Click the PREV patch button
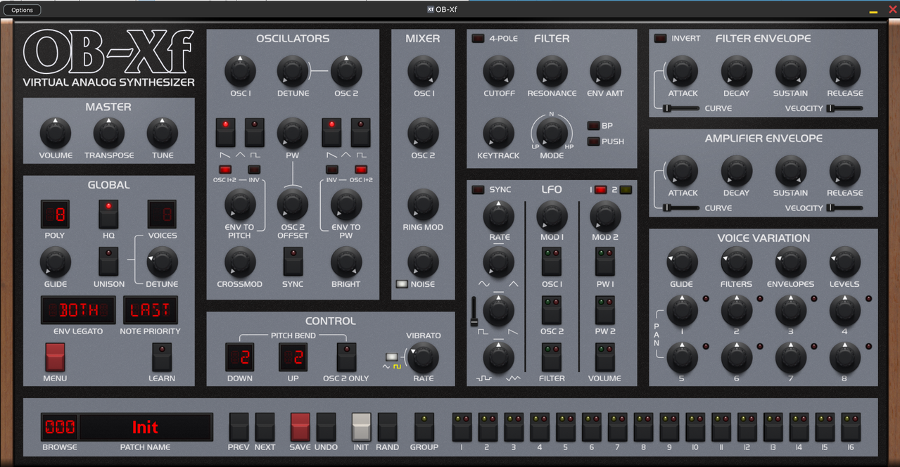The width and height of the screenshot is (900, 467). 239,427
